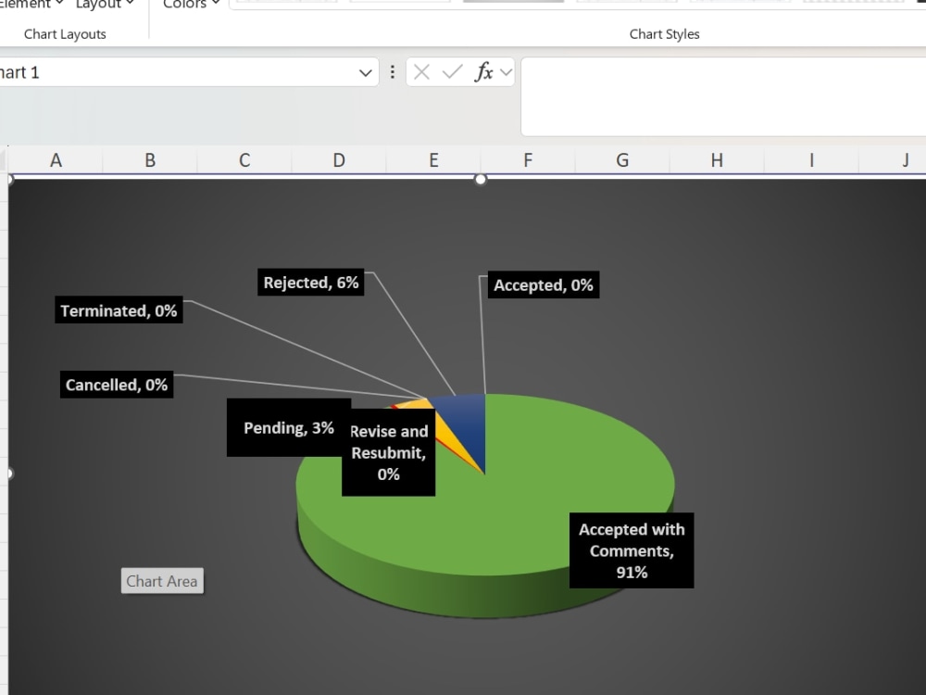926x695 pixels.
Task: Select column E header
Action: 433,160
